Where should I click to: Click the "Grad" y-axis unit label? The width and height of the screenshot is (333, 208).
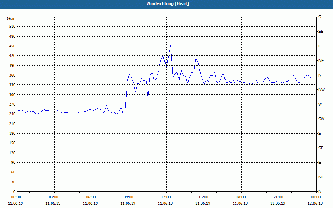[x=11, y=19]
